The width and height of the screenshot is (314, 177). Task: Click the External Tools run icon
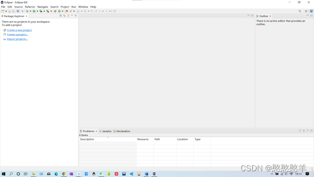click(48, 11)
